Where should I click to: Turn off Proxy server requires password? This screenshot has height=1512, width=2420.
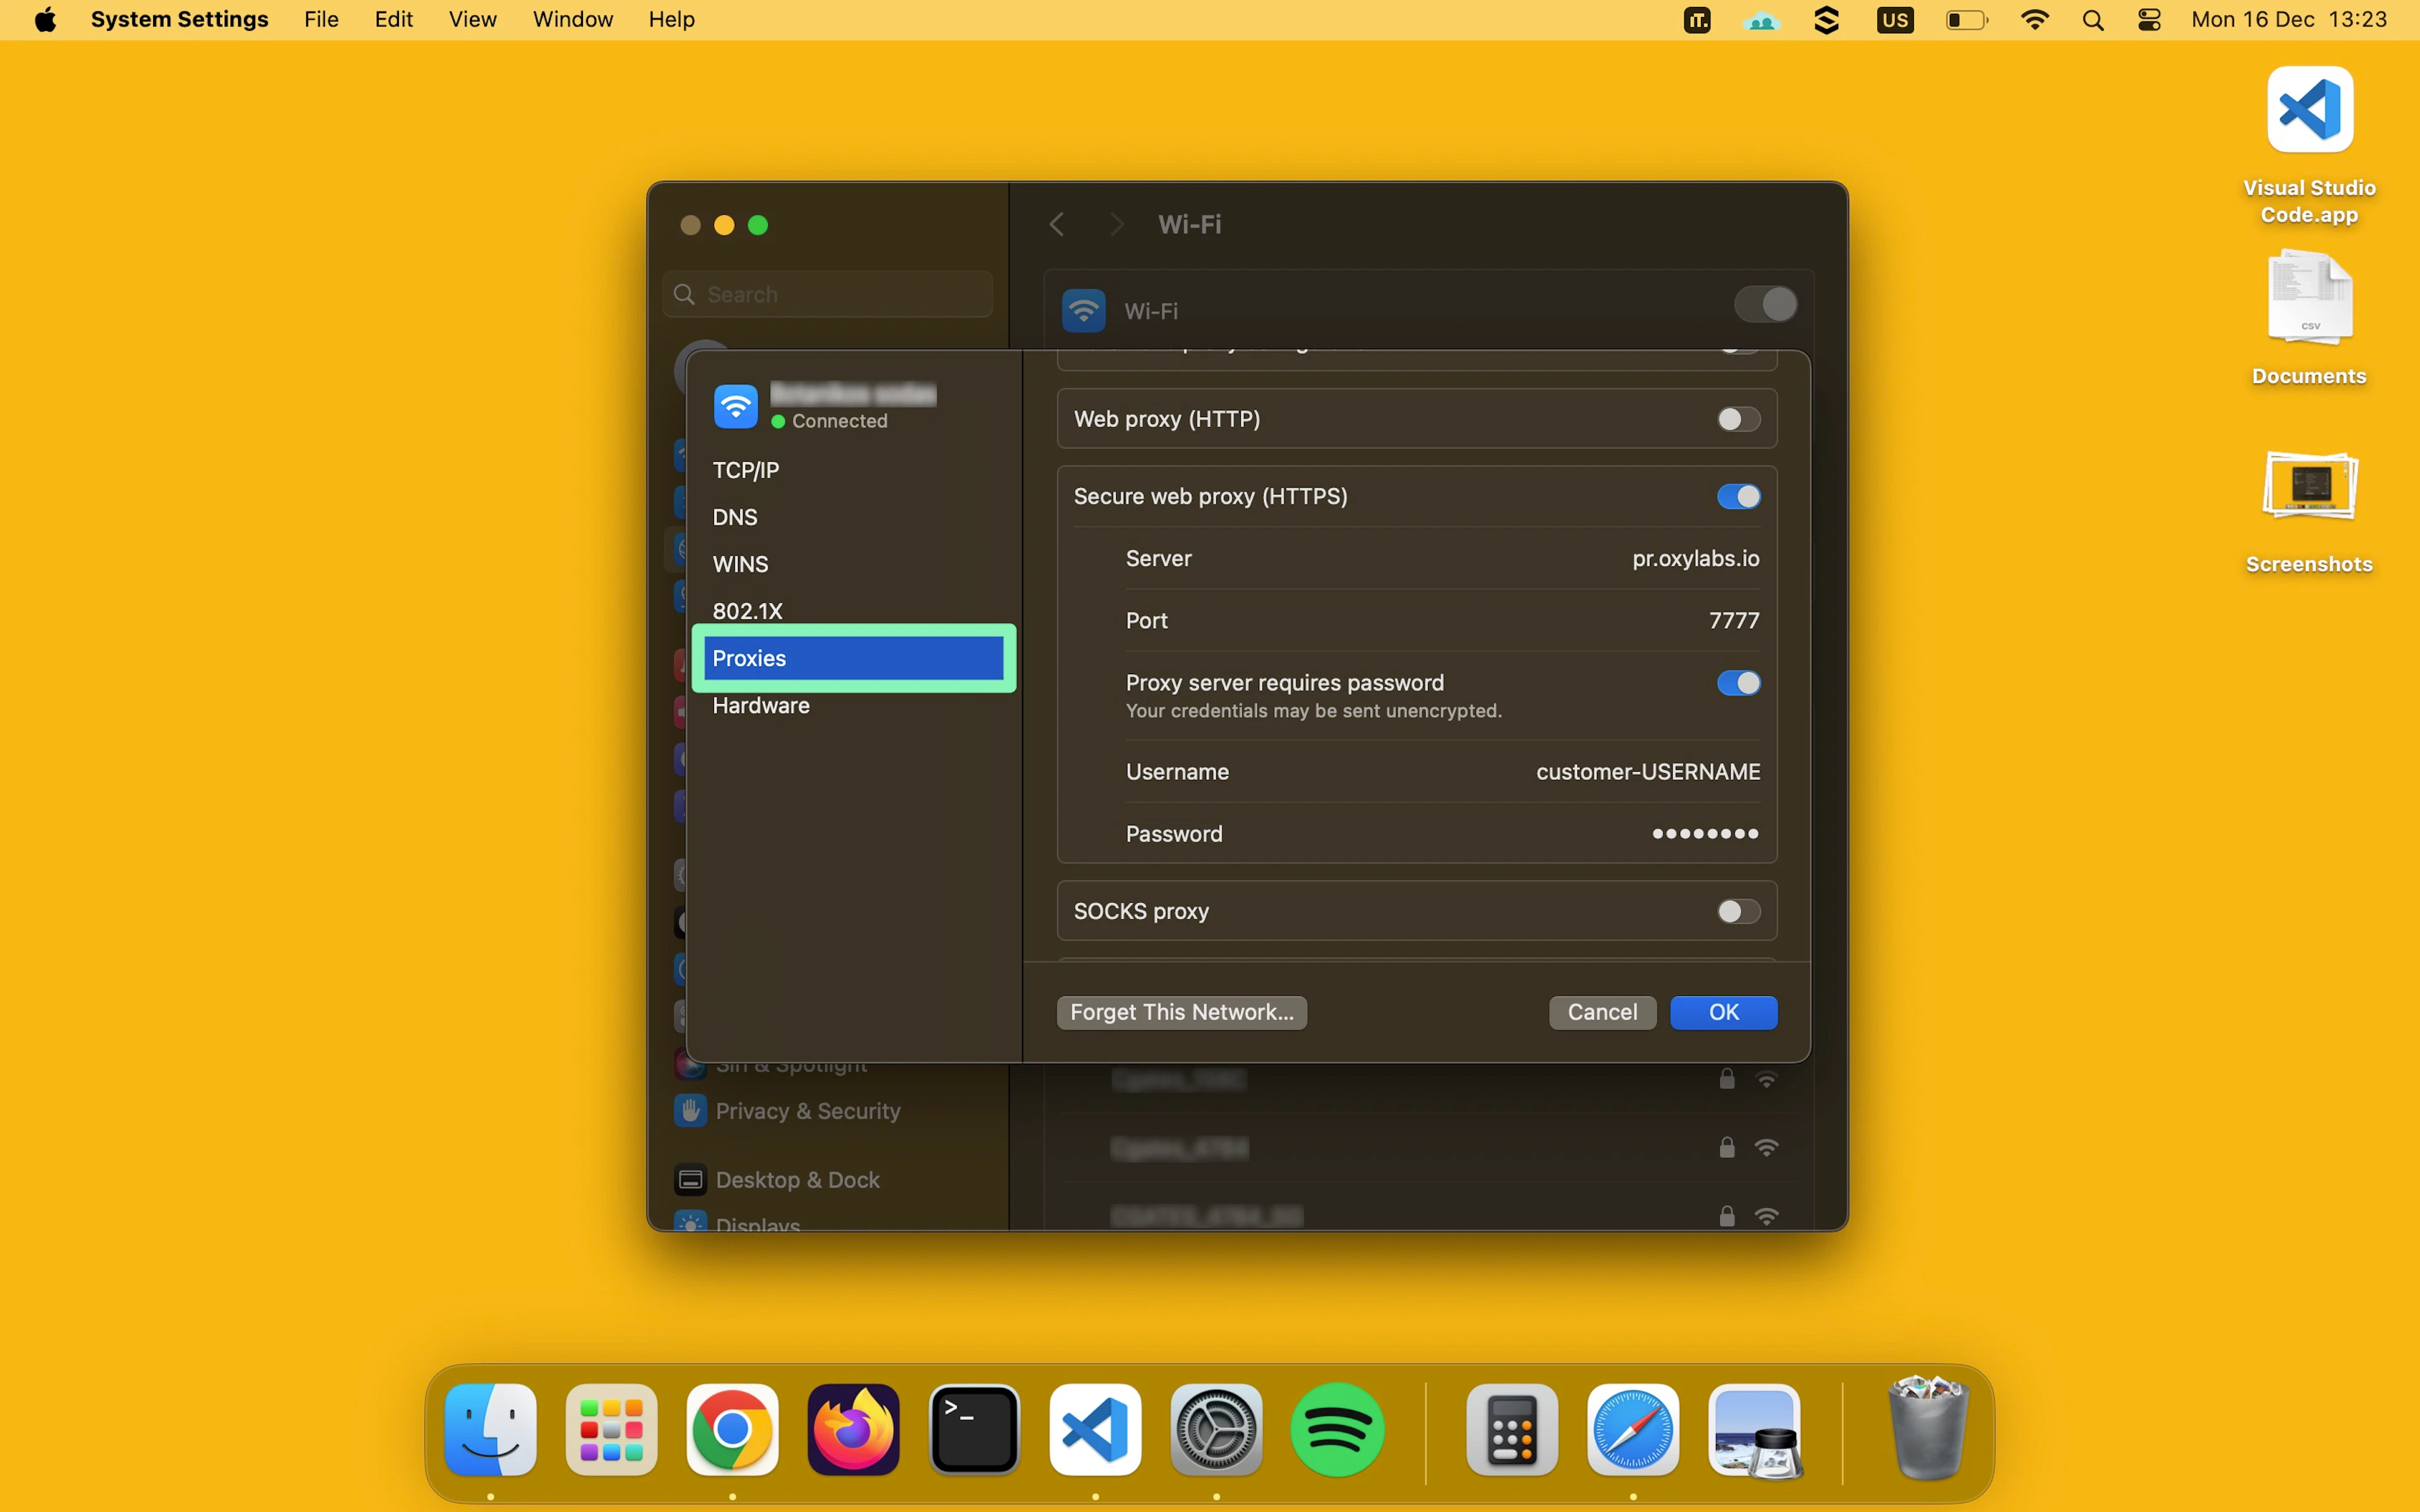click(x=1738, y=683)
